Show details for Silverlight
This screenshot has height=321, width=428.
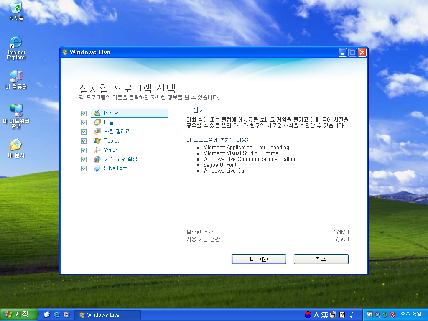coord(115,168)
